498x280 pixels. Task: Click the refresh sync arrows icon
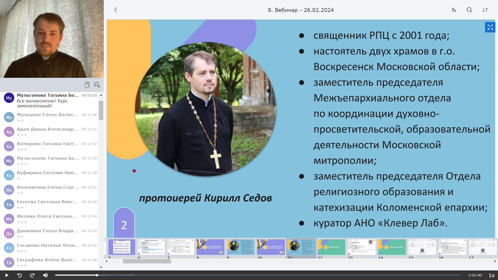(485, 10)
